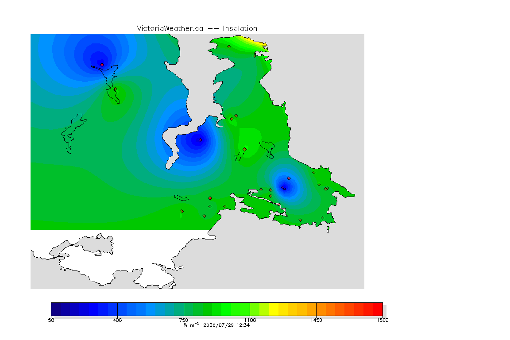Image resolution: width=510 pixels, height=340 pixels.
Task: Click station marker inside the northwest dark-blue low
Action: click(102, 65)
